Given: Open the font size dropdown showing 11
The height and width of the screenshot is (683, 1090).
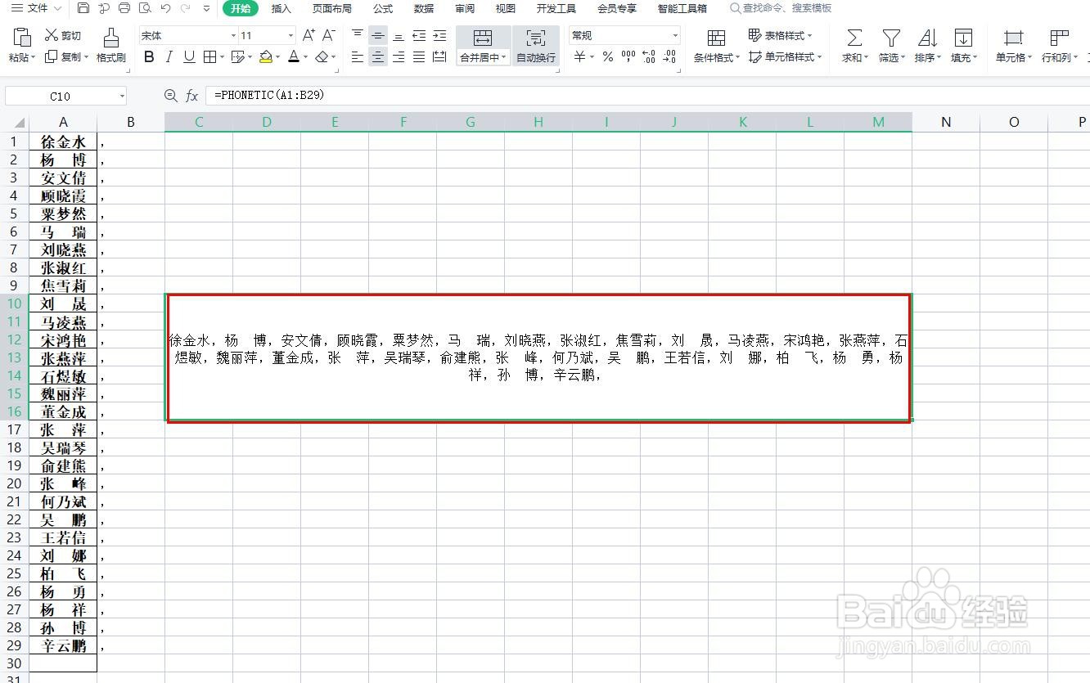Looking at the screenshot, I should (291, 35).
